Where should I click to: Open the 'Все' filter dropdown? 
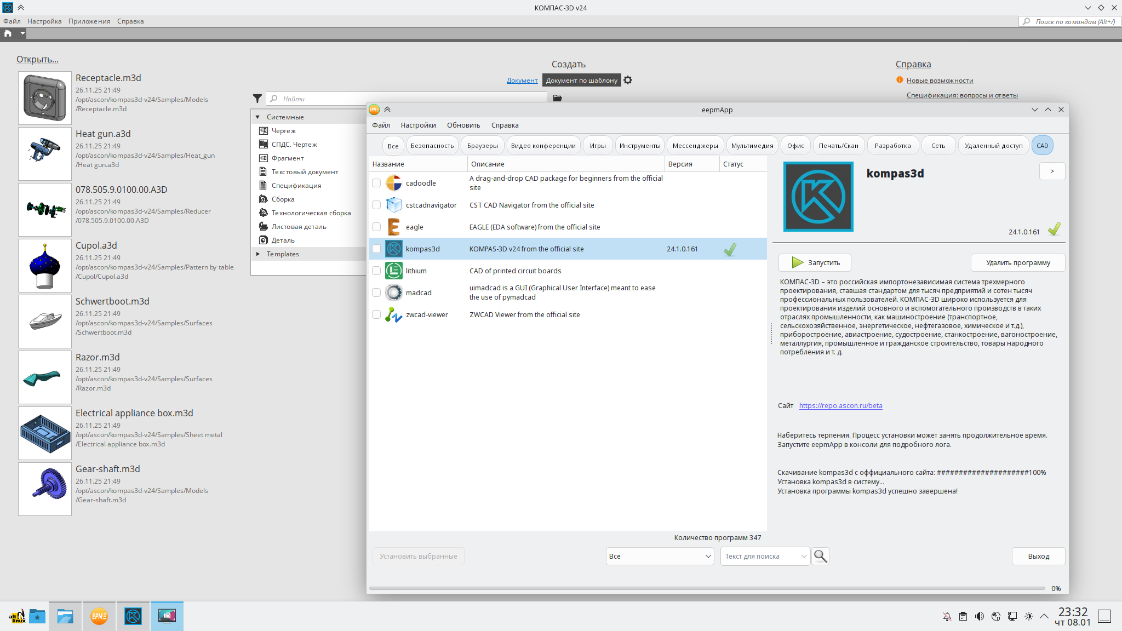pyautogui.click(x=660, y=556)
